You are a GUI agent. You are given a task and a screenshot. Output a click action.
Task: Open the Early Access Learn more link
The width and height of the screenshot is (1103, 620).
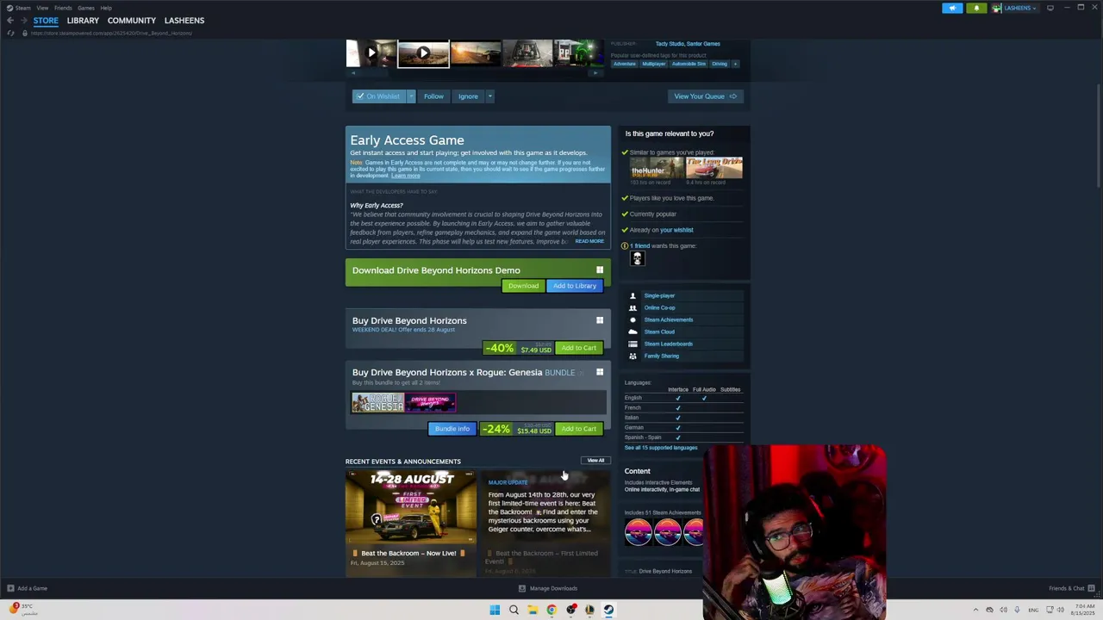pos(406,176)
